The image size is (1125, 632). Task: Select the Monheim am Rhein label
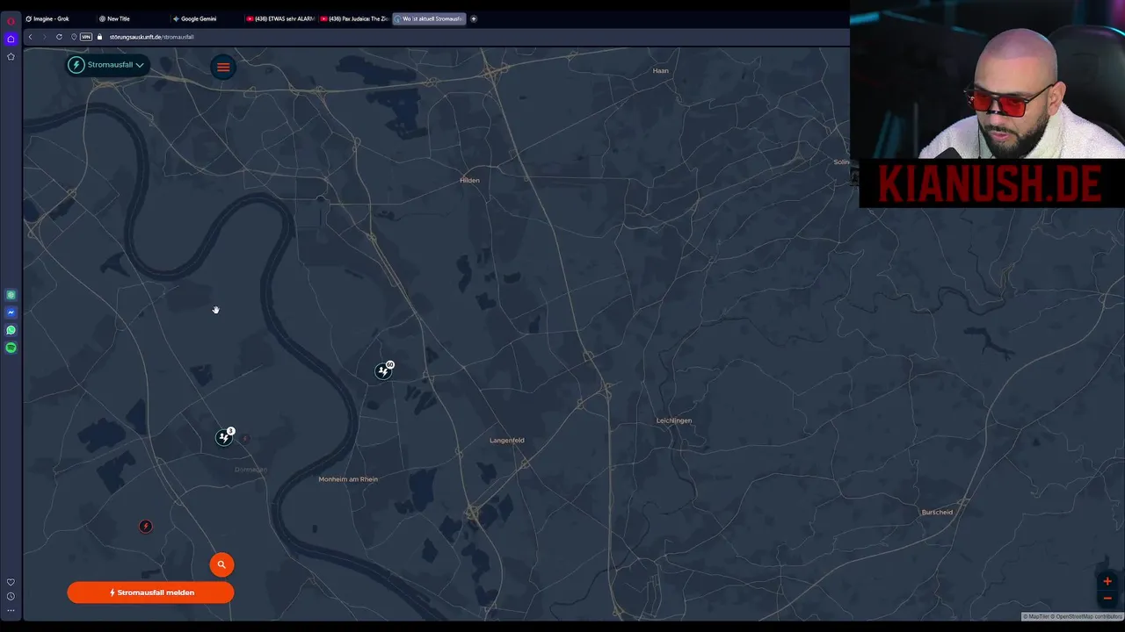(348, 479)
